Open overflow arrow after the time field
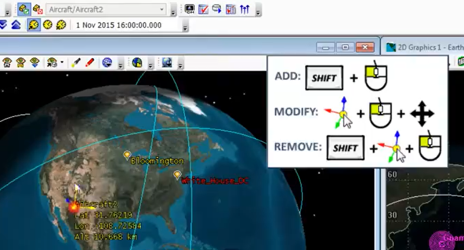The width and height of the screenshot is (464, 250). pyautogui.click(x=185, y=26)
